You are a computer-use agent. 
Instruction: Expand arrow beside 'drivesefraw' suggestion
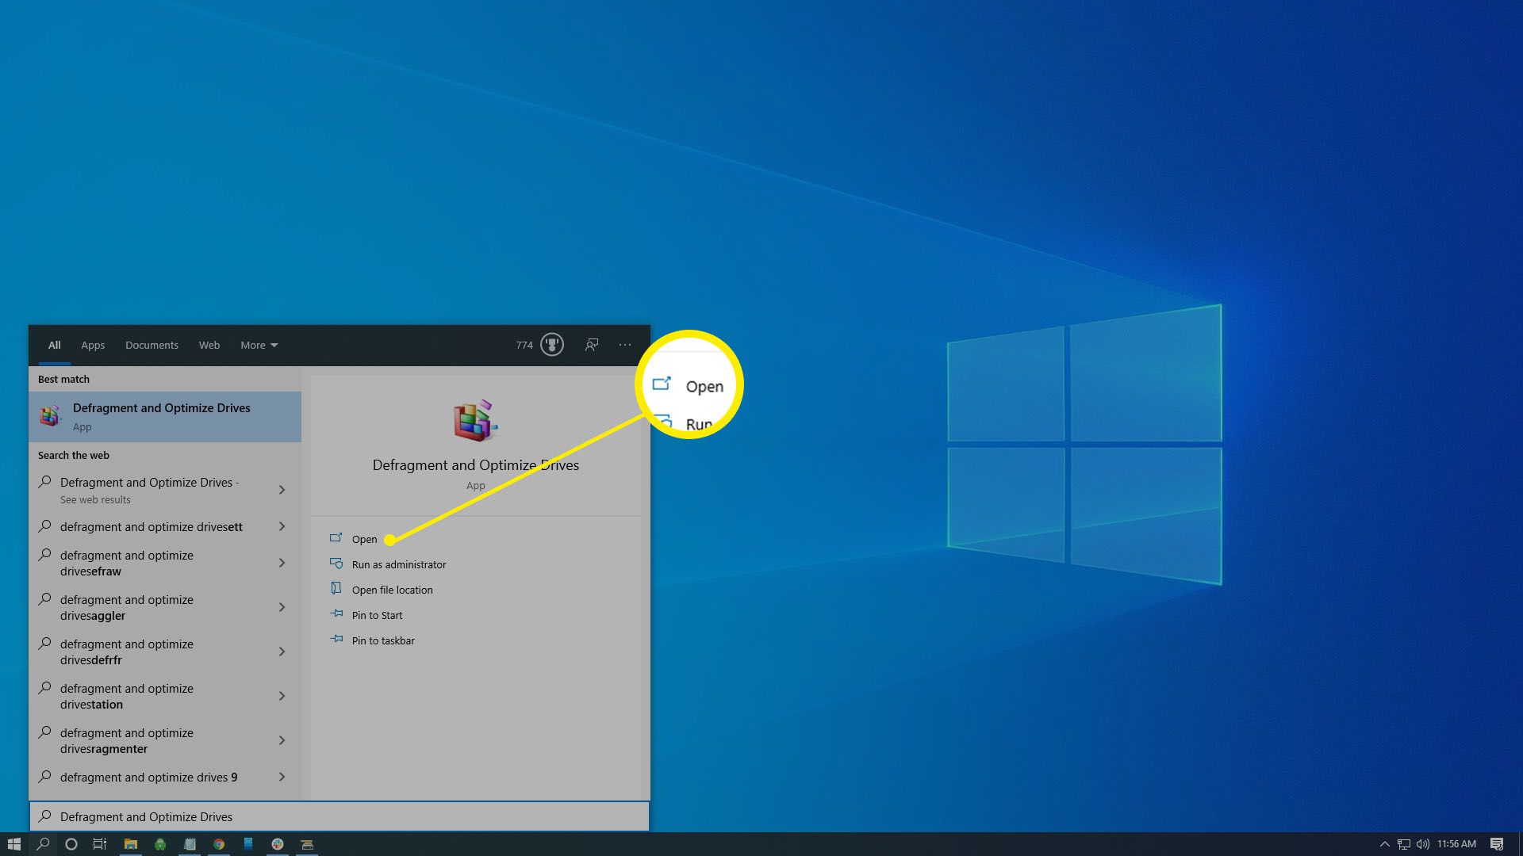(x=282, y=563)
